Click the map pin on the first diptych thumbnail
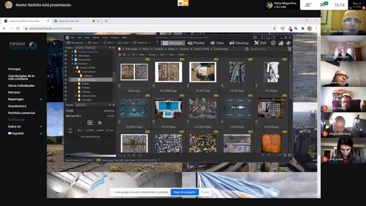Viewport: 366px width, 206px height. [120, 86]
